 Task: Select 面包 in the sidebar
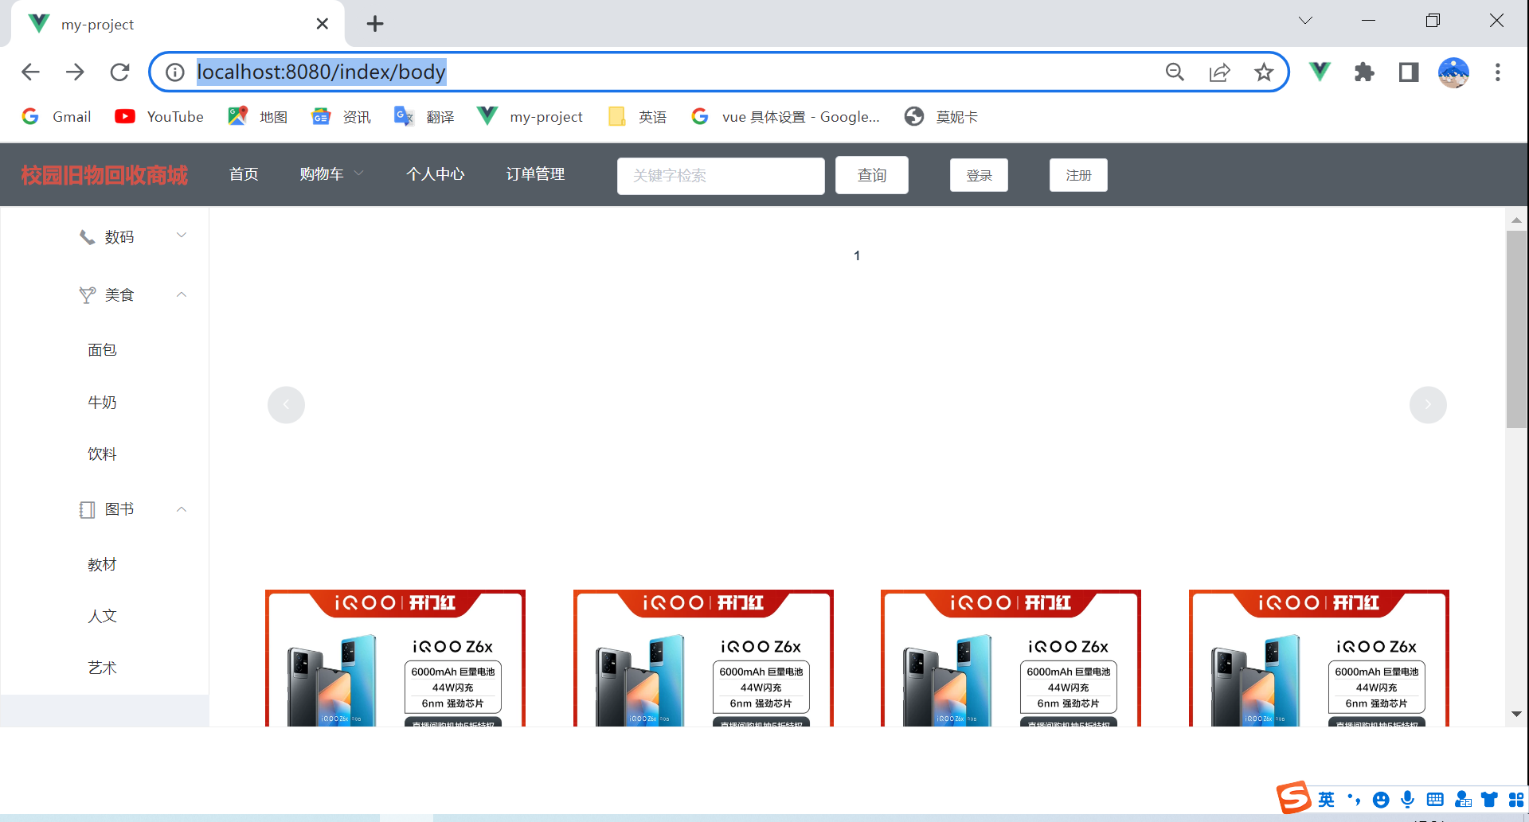pos(102,350)
